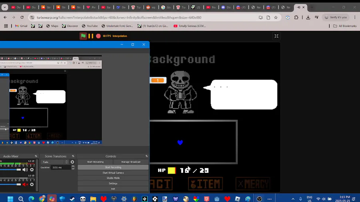The height and width of the screenshot is (202, 360).
Task: Click the Verify it's you profile button
Action: (x=336, y=18)
